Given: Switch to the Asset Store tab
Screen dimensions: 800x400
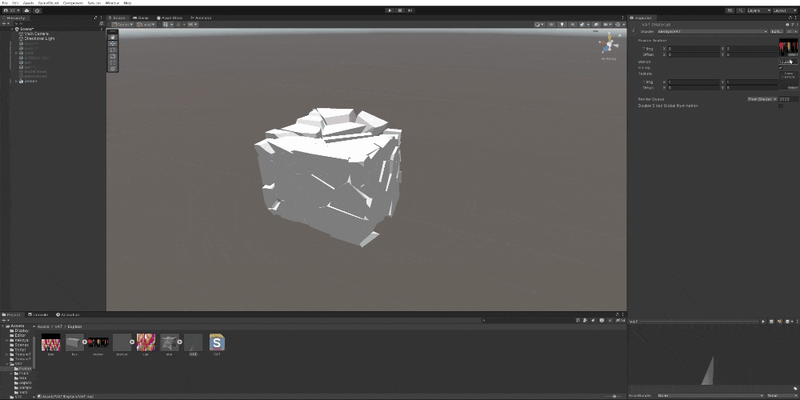Looking at the screenshot, I should click(x=170, y=18).
